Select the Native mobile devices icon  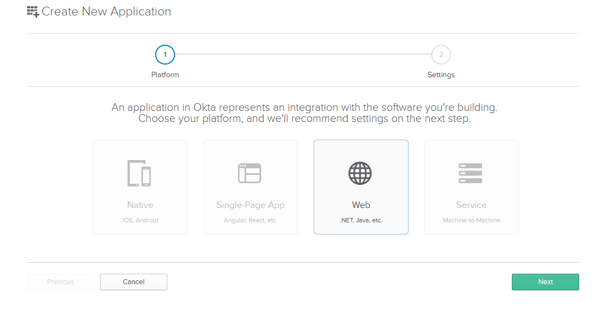tap(140, 173)
